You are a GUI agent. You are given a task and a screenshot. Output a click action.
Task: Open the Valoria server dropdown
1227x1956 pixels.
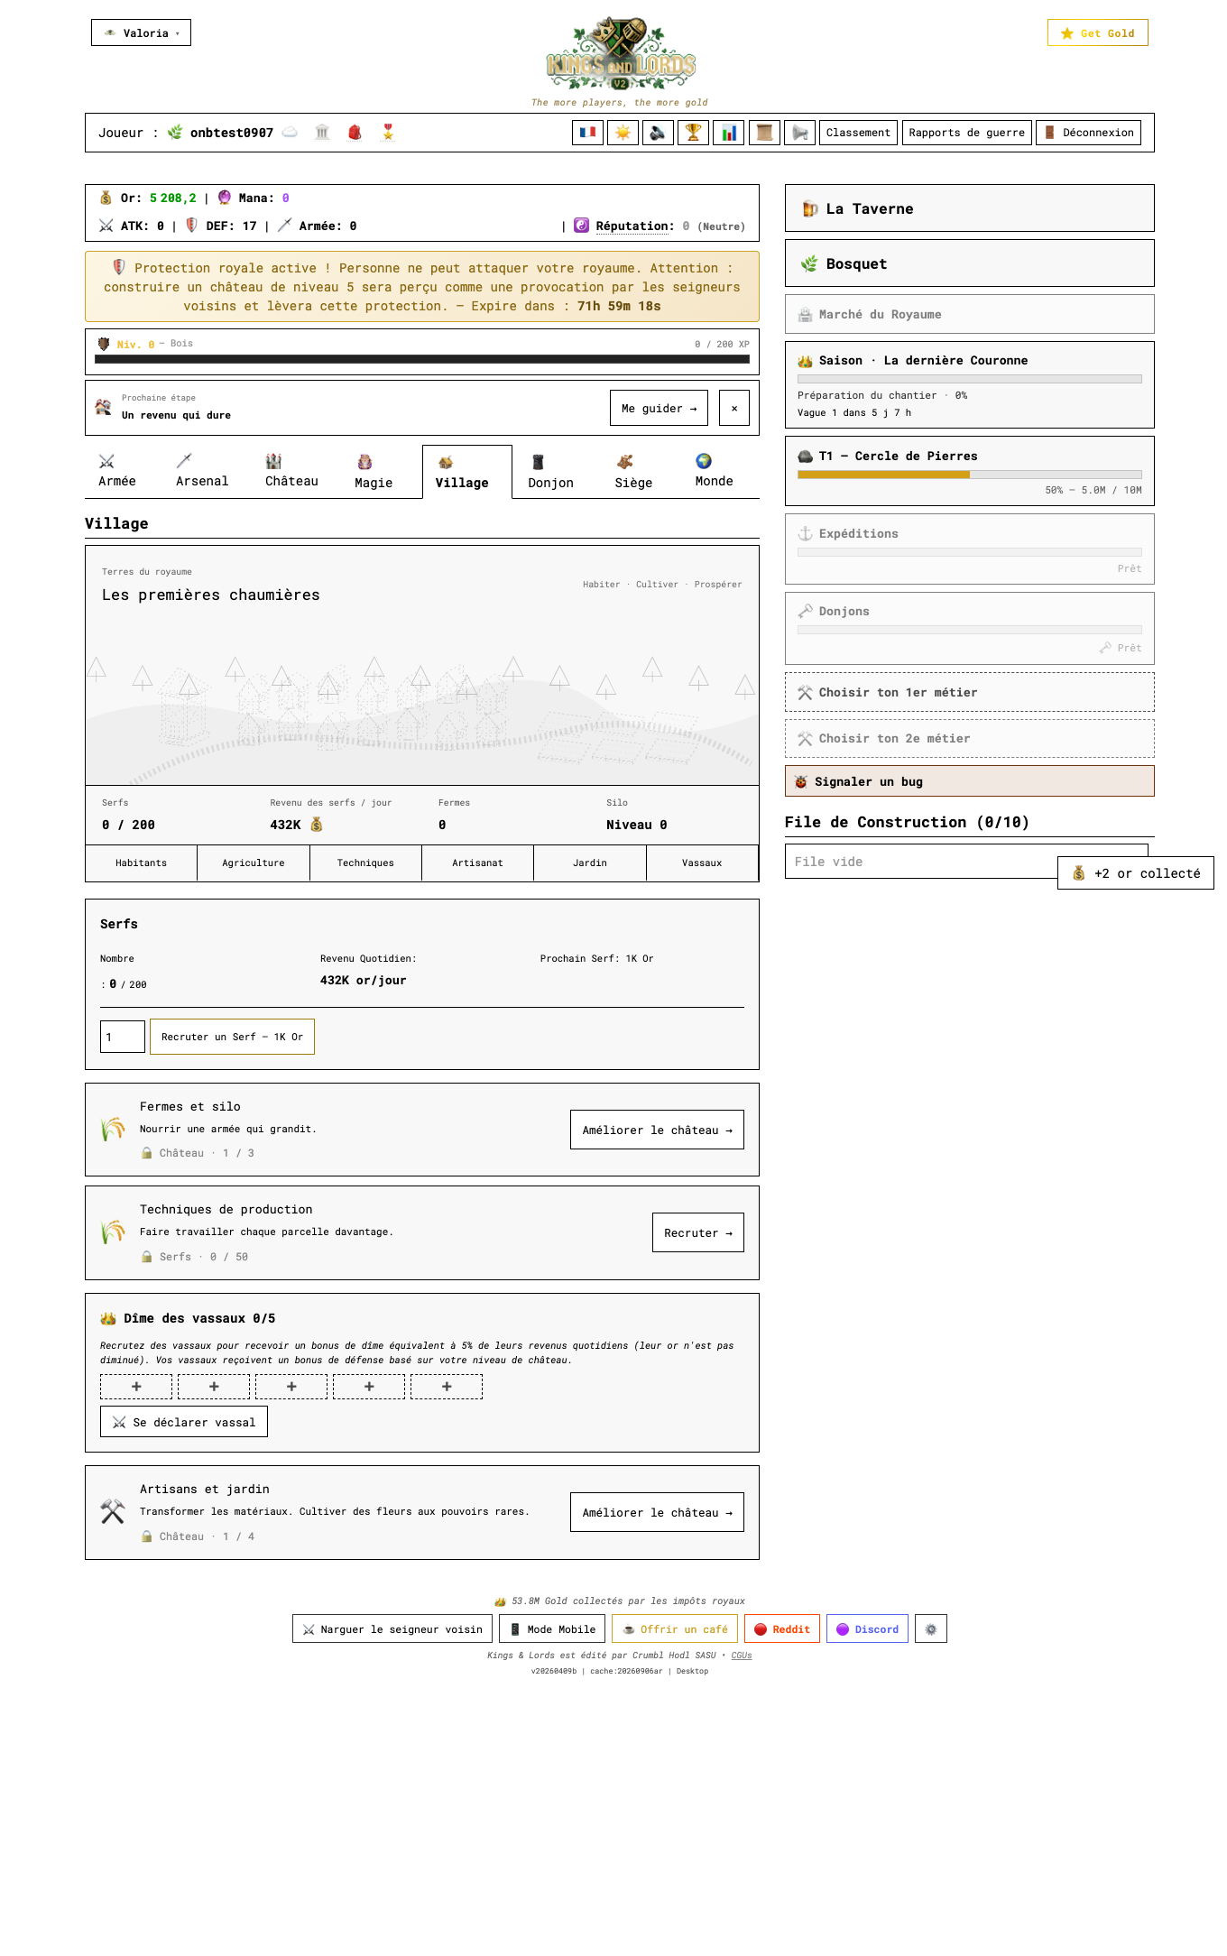tap(141, 32)
